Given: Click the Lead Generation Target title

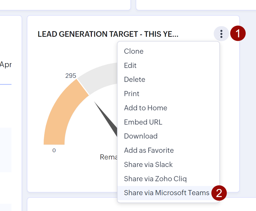Looking at the screenshot, I should pos(108,34).
